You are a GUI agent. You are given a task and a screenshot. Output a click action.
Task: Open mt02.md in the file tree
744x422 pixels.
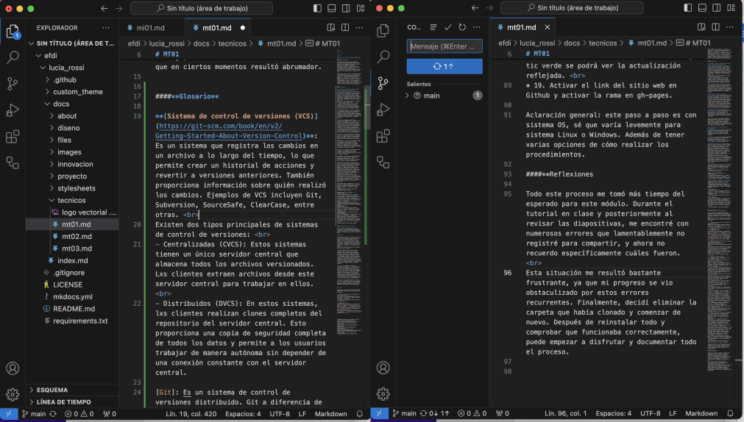coord(76,236)
